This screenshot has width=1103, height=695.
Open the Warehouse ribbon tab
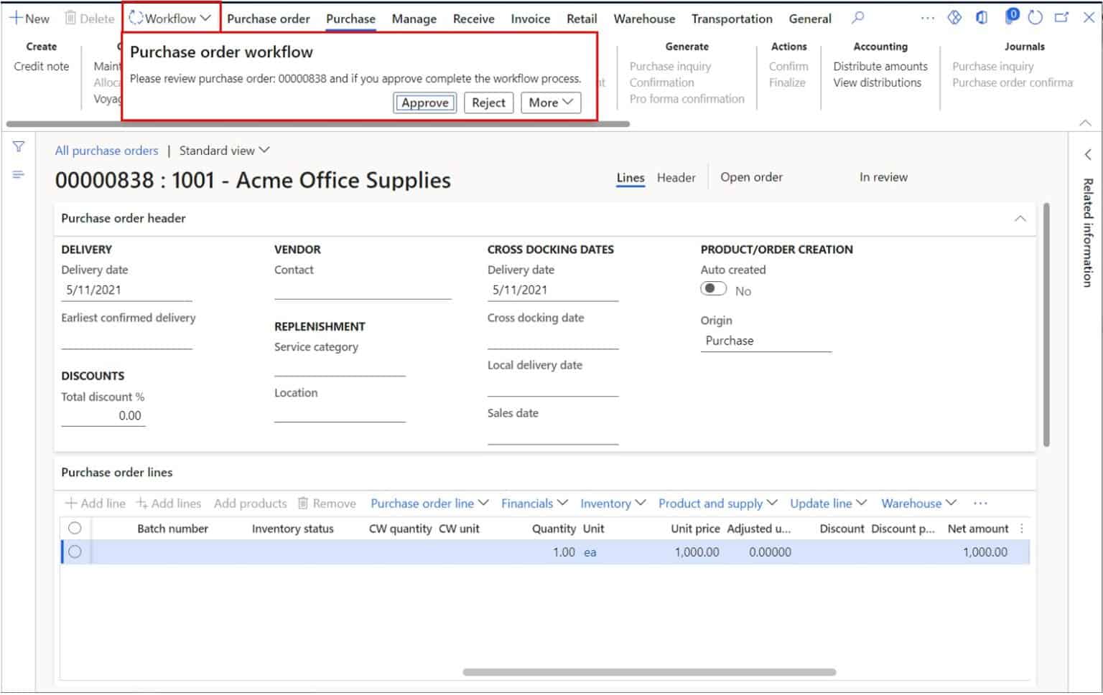click(x=643, y=18)
